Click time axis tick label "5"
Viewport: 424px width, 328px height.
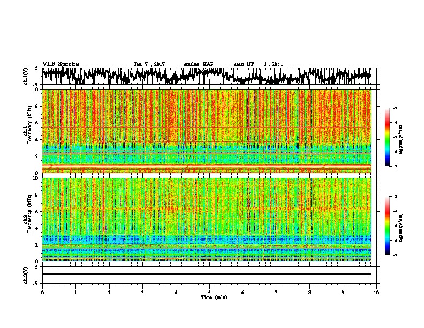pos(209,293)
